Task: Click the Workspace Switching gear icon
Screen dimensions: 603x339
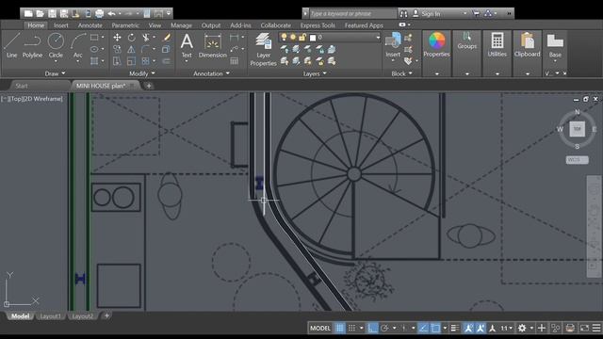Action: [x=522, y=328]
